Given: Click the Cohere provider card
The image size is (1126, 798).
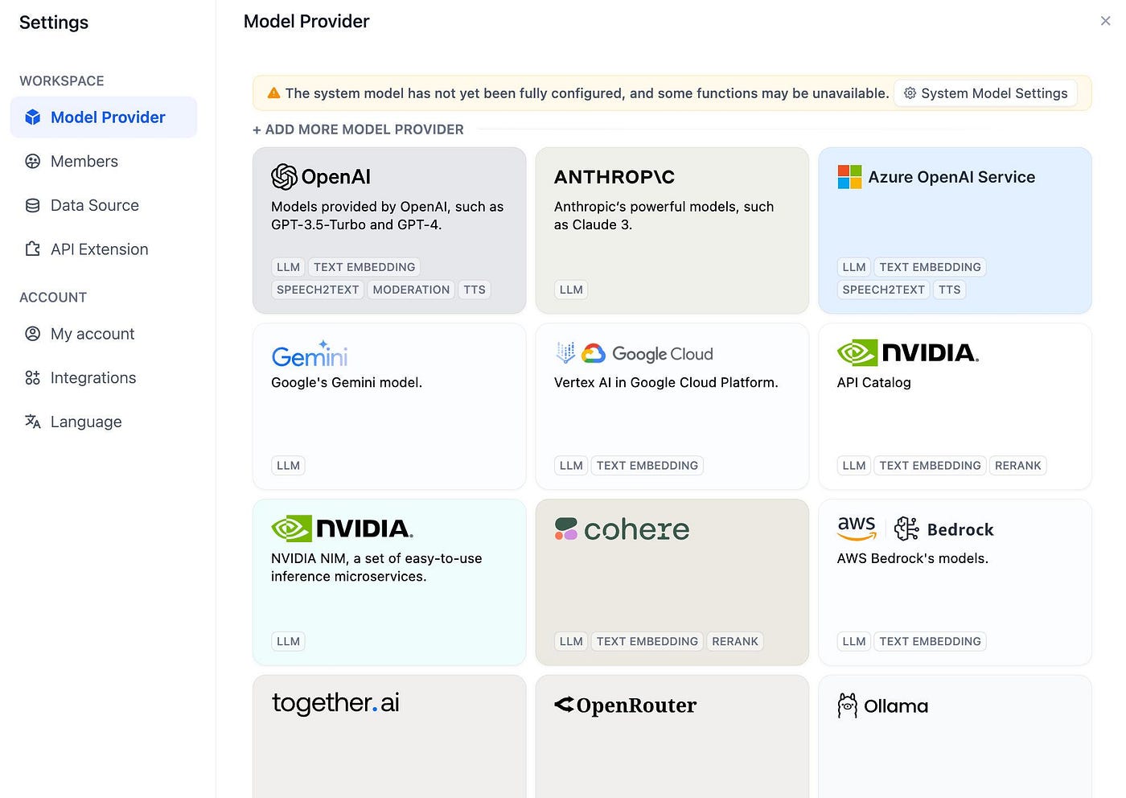Looking at the screenshot, I should click(672, 582).
